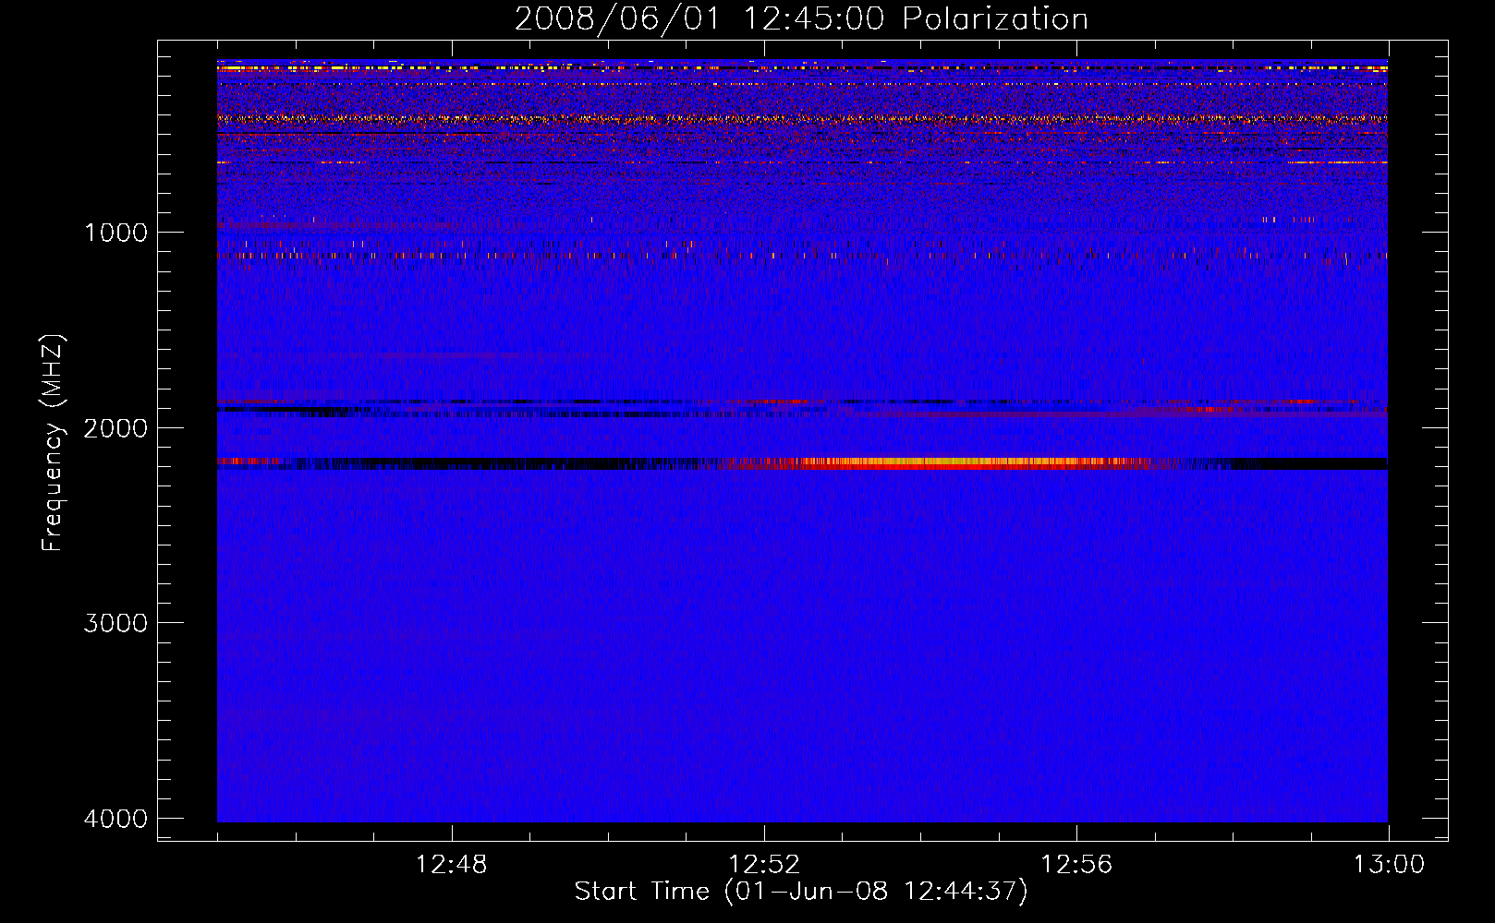Click the "Start Time (01-Jun-08 12:44:37)" label
Image resolution: width=1495 pixels, height=923 pixels.
(801, 892)
